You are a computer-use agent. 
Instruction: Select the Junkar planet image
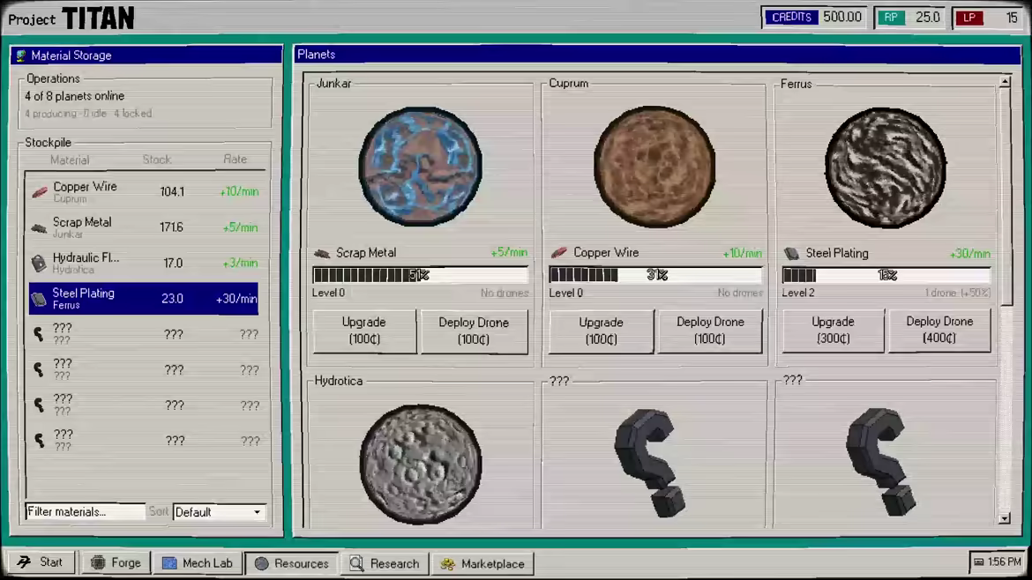(420, 167)
